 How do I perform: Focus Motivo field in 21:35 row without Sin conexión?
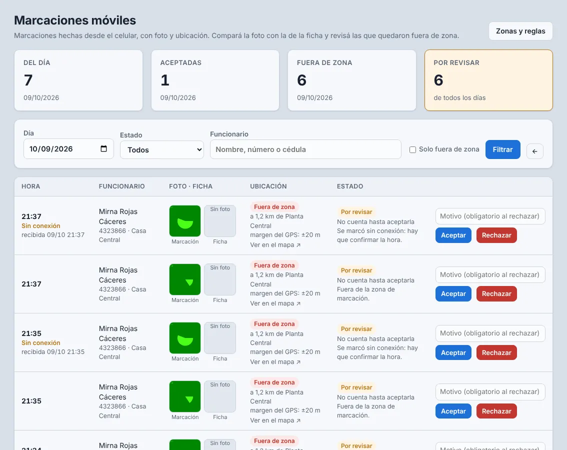(x=490, y=392)
